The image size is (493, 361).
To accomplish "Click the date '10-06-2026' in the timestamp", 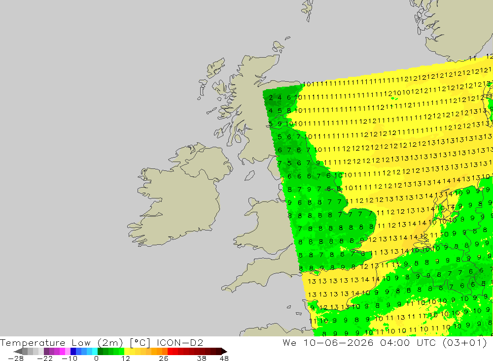I will coord(338,342).
